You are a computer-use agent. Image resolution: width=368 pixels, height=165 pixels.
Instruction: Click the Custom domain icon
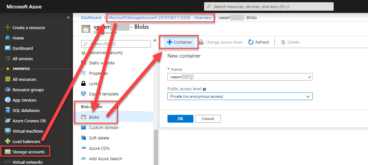83,127
